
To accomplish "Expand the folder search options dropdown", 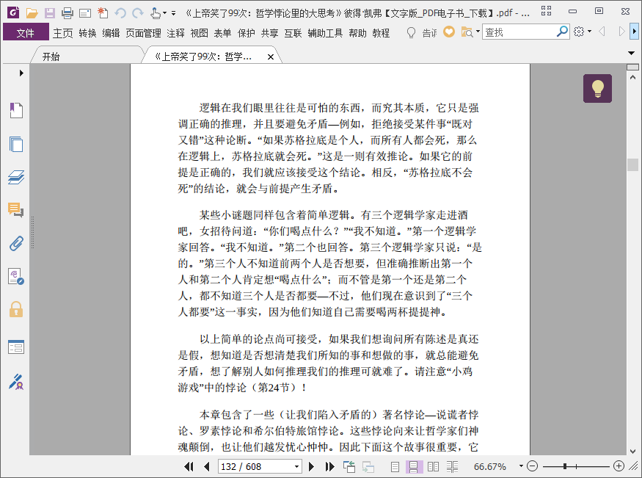I will pos(478,31).
